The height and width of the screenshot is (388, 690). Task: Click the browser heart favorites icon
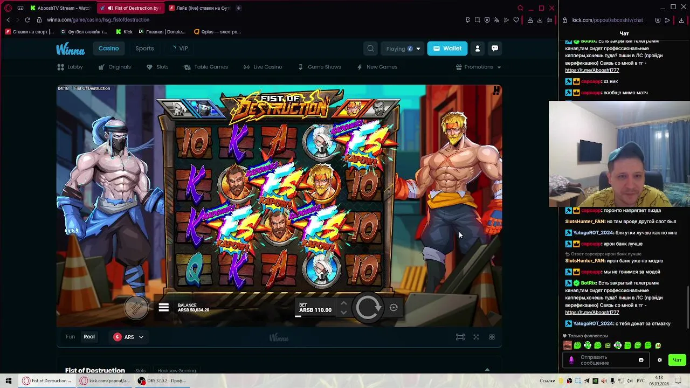tap(516, 20)
